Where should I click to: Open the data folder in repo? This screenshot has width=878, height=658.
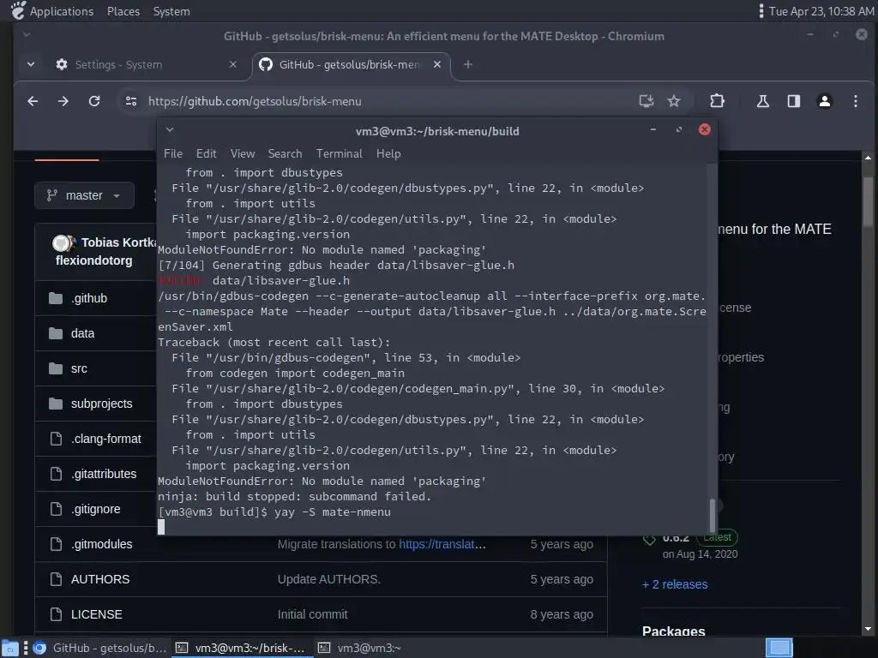[82, 333]
